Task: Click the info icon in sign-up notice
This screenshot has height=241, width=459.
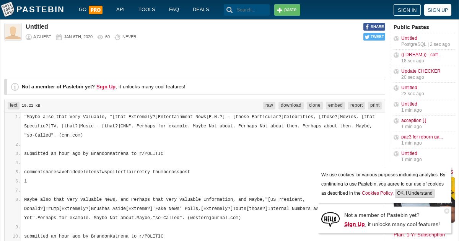Action: [x=15, y=87]
